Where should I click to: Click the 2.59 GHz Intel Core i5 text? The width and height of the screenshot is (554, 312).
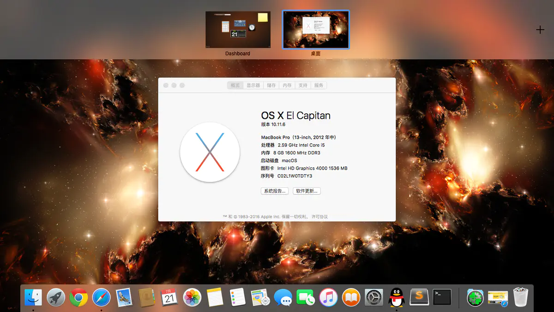301,145
